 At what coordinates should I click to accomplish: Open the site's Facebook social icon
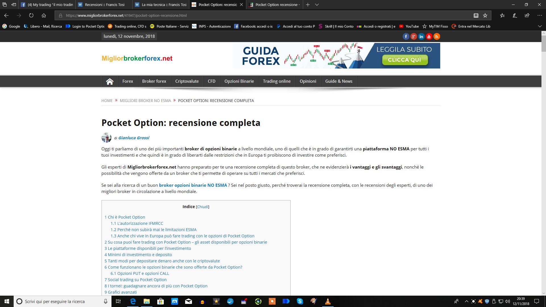pyautogui.click(x=406, y=36)
